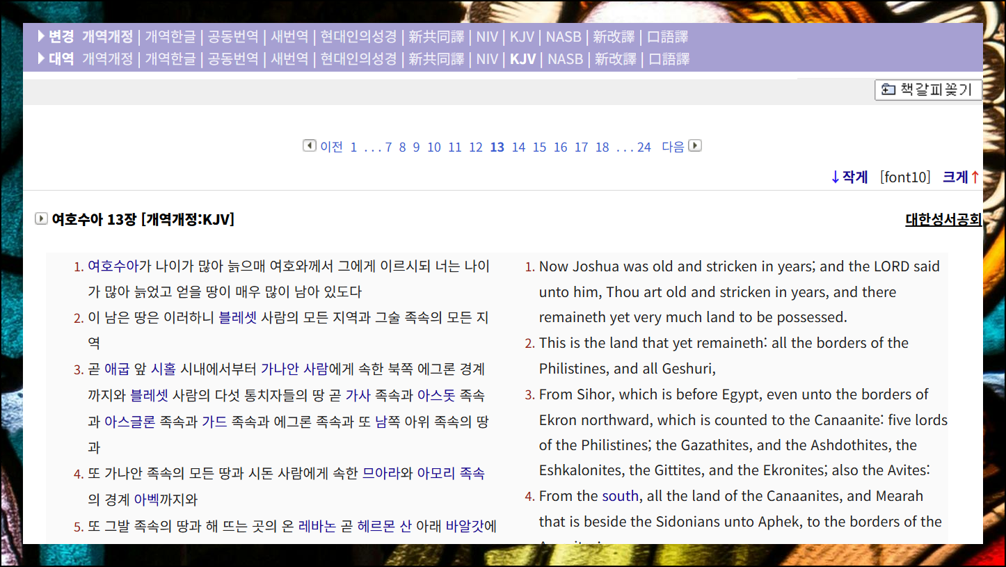Switch 변경 version to NIV
Screen dimensions: 1006x567
coord(486,37)
